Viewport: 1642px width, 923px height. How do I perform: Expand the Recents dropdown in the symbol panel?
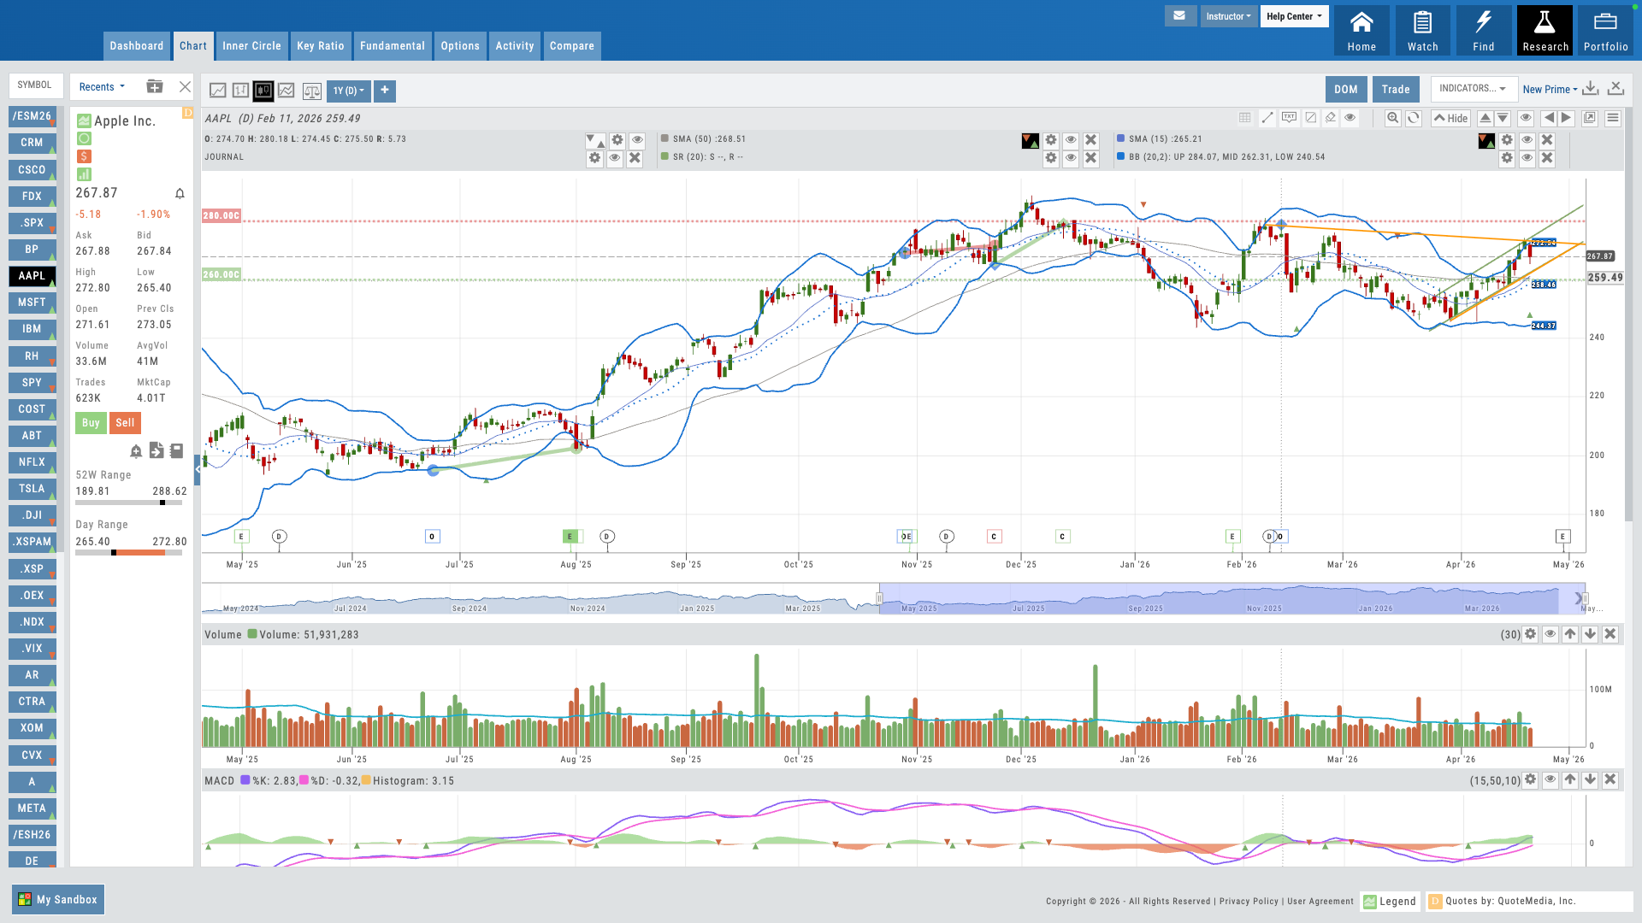tap(101, 86)
